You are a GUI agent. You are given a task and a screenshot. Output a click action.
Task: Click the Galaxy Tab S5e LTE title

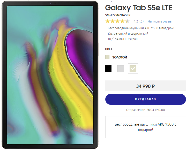(x=139, y=8)
